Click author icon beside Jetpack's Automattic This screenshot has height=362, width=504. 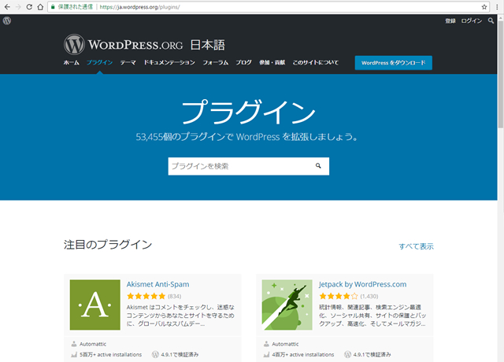[x=266, y=344]
